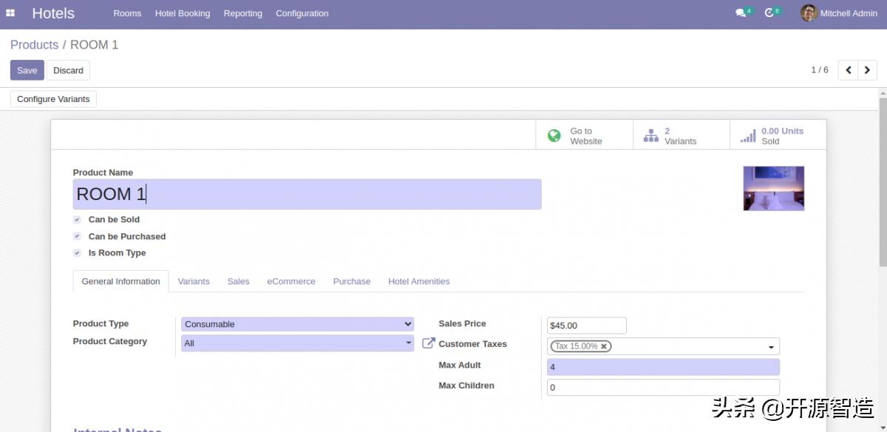Toggle the Can be Purchased checkbox
Image resolution: width=887 pixels, height=432 pixels.
(77, 236)
